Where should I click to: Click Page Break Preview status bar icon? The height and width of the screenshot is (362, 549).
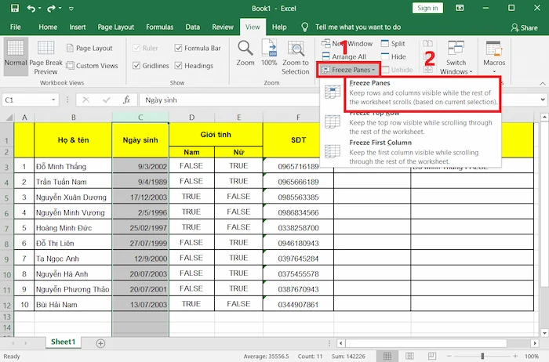(432, 356)
